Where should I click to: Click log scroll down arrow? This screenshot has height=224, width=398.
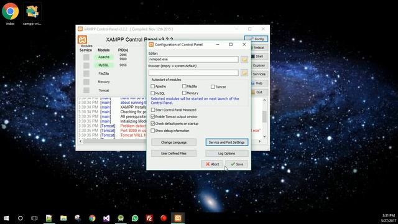tap(264, 136)
